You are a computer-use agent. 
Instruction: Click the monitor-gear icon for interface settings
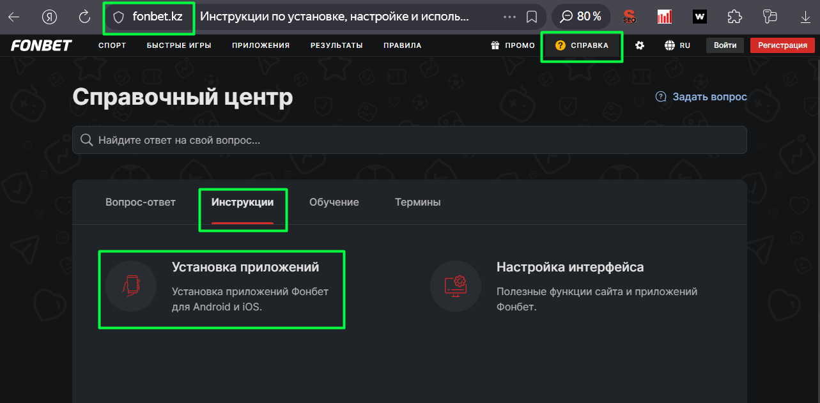pos(456,285)
